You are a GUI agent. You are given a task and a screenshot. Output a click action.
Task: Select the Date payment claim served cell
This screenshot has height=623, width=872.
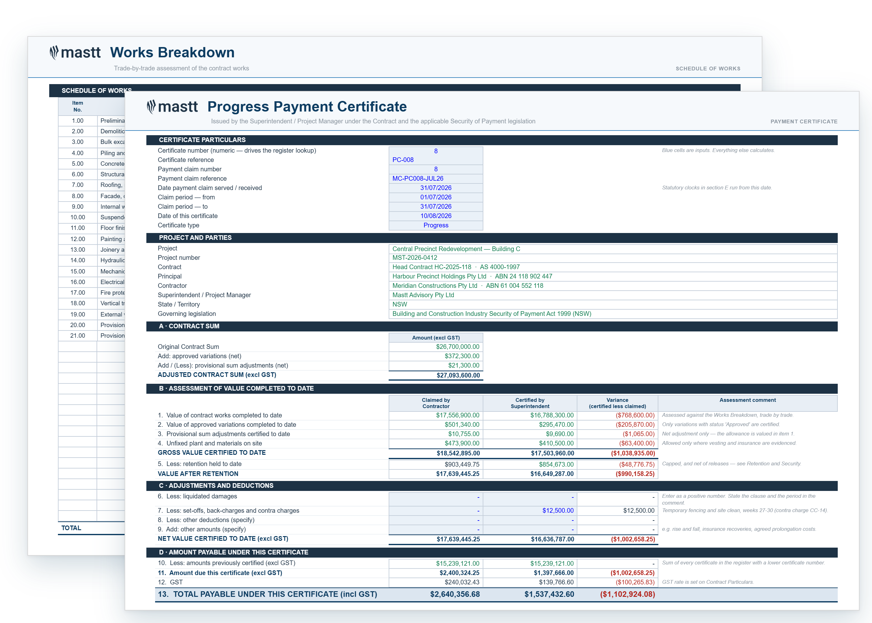[436, 188]
